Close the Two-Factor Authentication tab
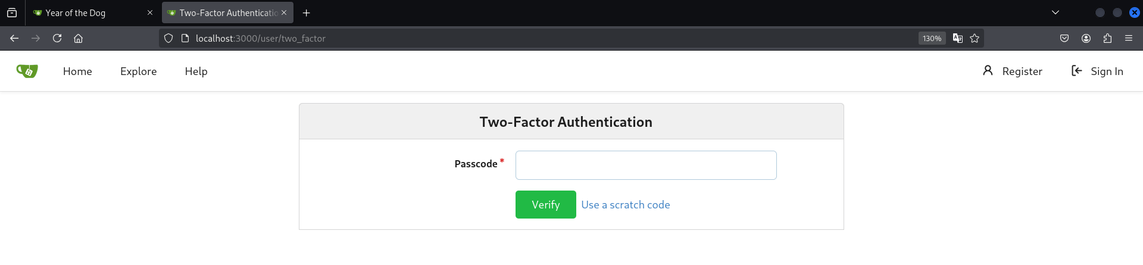Image resolution: width=1143 pixels, height=265 pixels. [x=284, y=13]
